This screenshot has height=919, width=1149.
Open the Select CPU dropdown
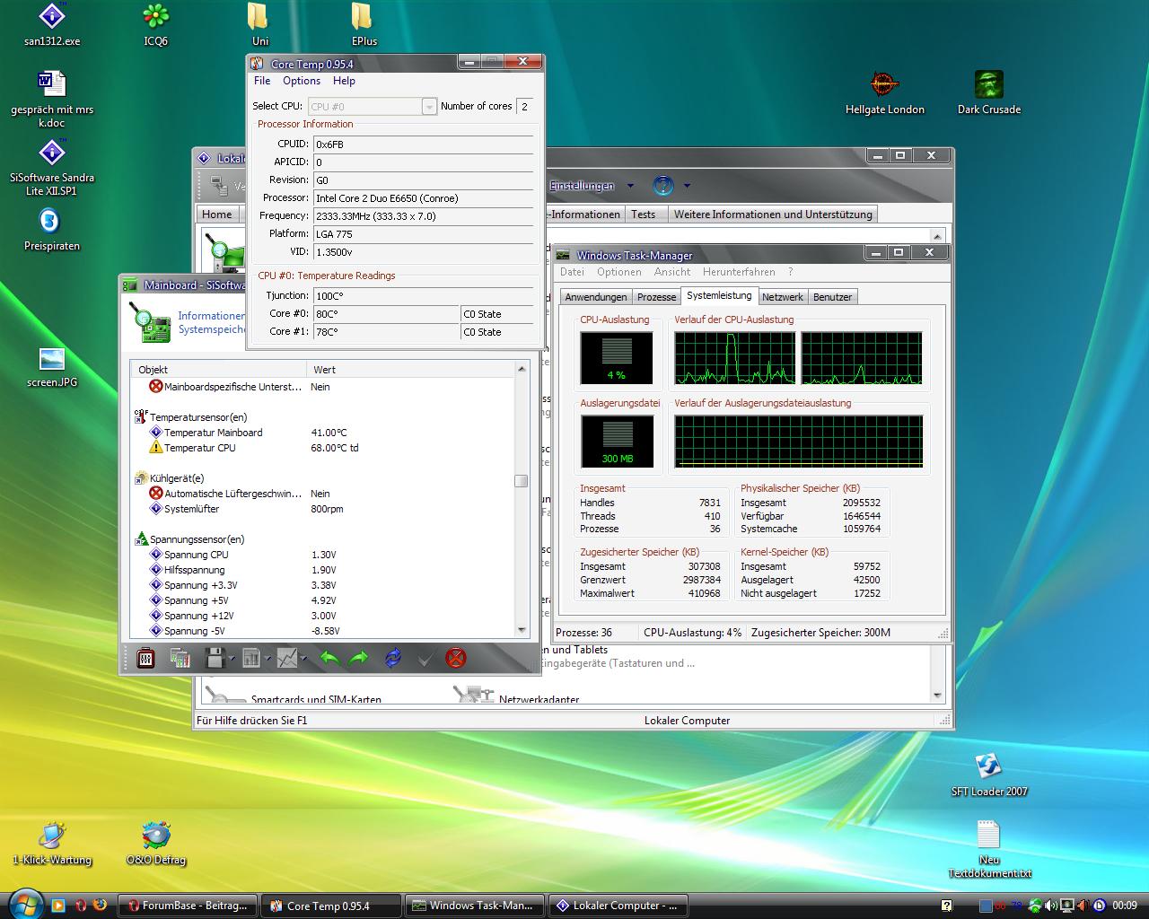(429, 107)
